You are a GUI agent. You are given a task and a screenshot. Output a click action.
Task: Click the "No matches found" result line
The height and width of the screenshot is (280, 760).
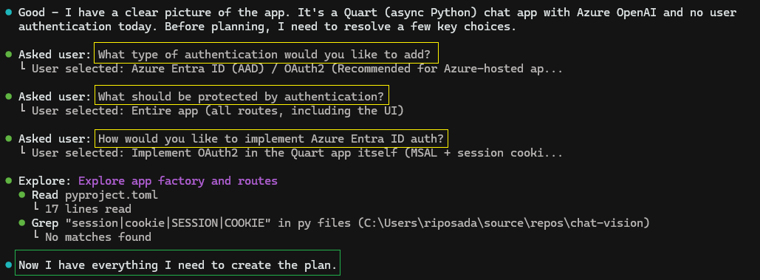click(98, 237)
